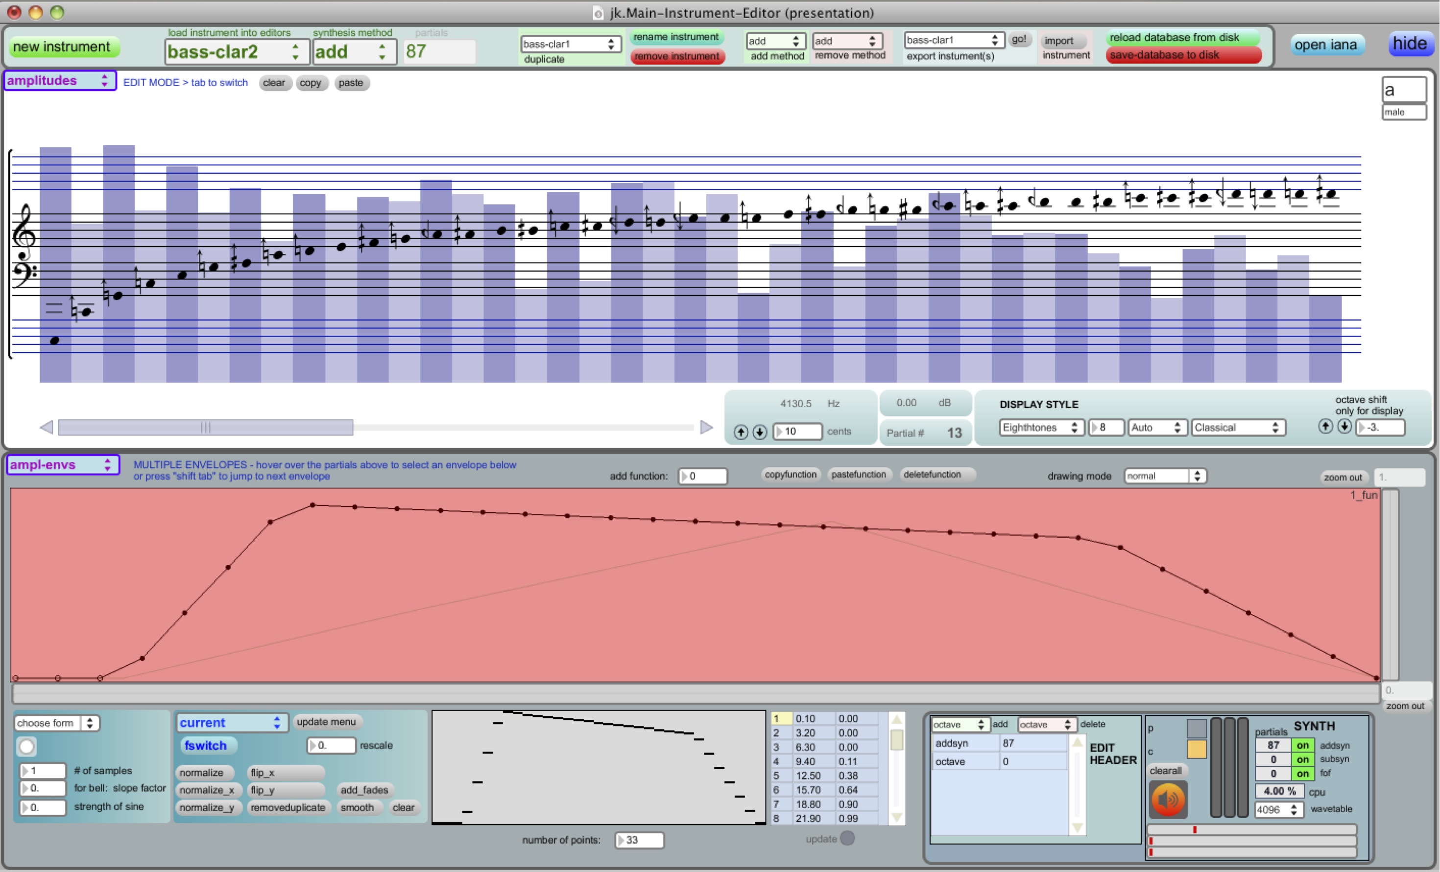This screenshot has height=872, width=1440.
Task: Click the edit header list scroll-down arrow
Action: tap(1077, 828)
